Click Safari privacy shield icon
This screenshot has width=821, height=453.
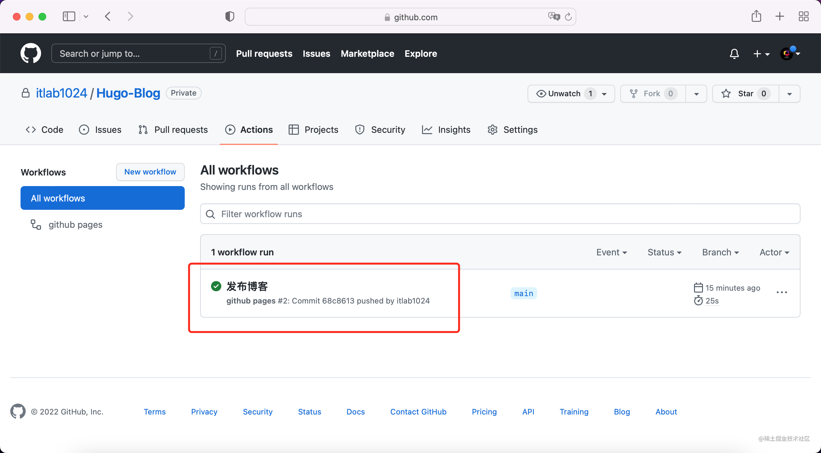click(230, 16)
